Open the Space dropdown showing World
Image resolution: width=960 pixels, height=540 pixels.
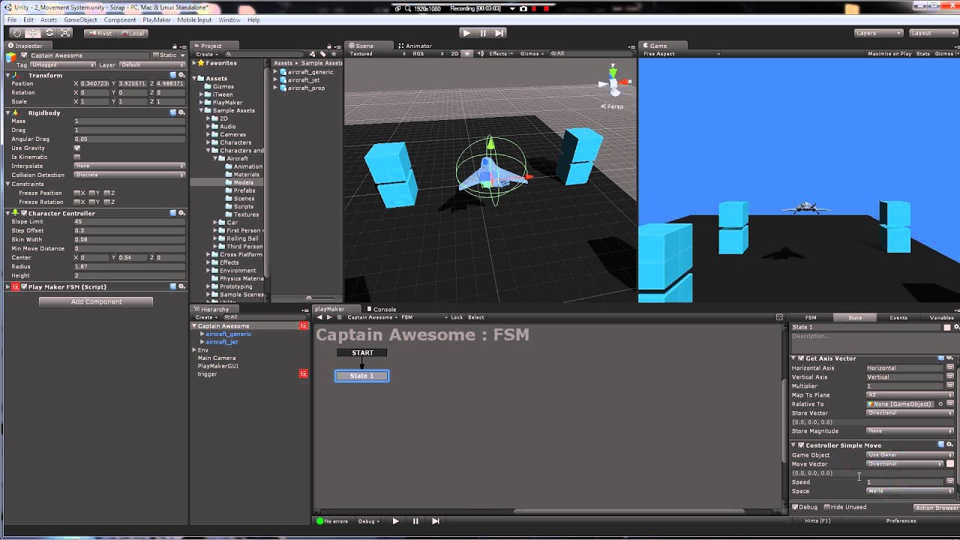tap(910, 490)
